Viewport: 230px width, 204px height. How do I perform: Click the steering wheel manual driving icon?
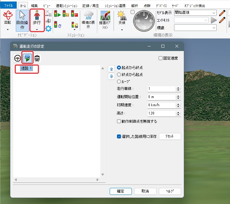click(x=18, y=58)
